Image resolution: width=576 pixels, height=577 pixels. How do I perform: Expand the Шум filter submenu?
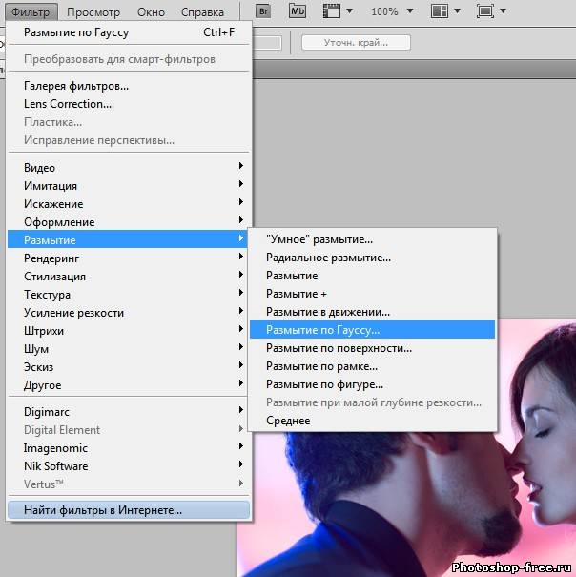click(36, 349)
